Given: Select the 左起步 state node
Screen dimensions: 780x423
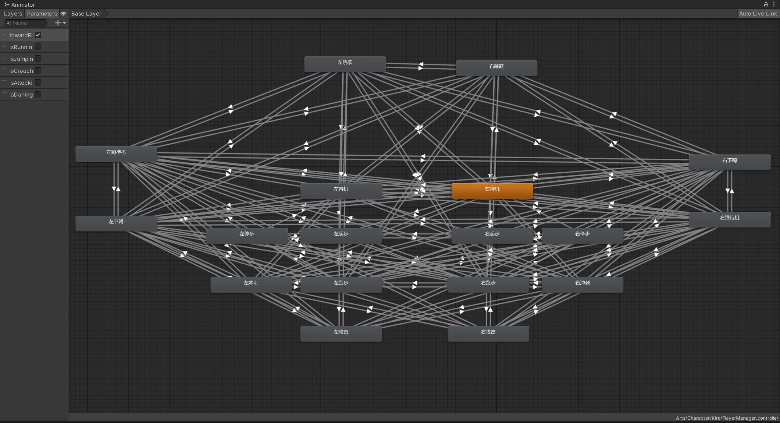Looking at the screenshot, I should [341, 235].
